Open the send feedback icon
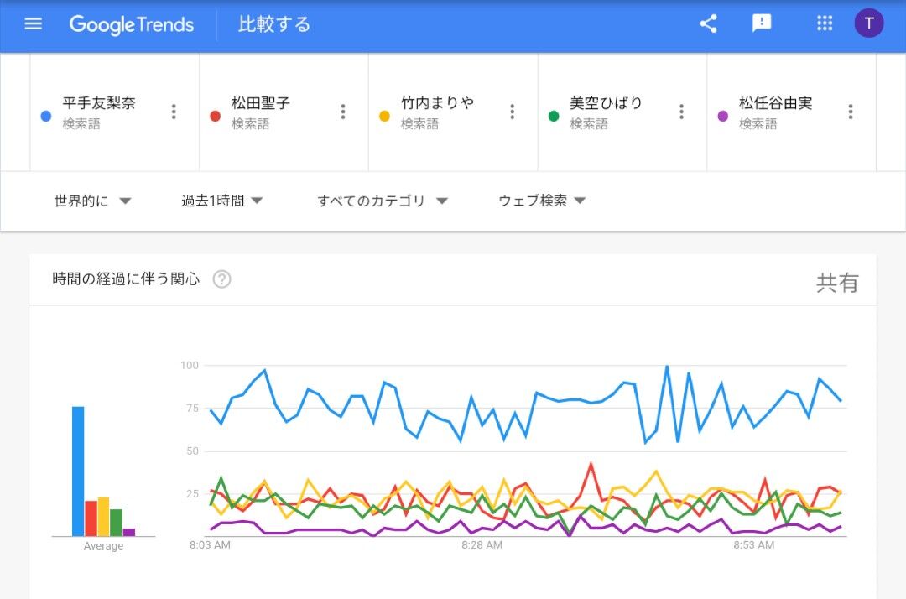The width and height of the screenshot is (906, 599). pyautogui.click(x=762, y=23)
